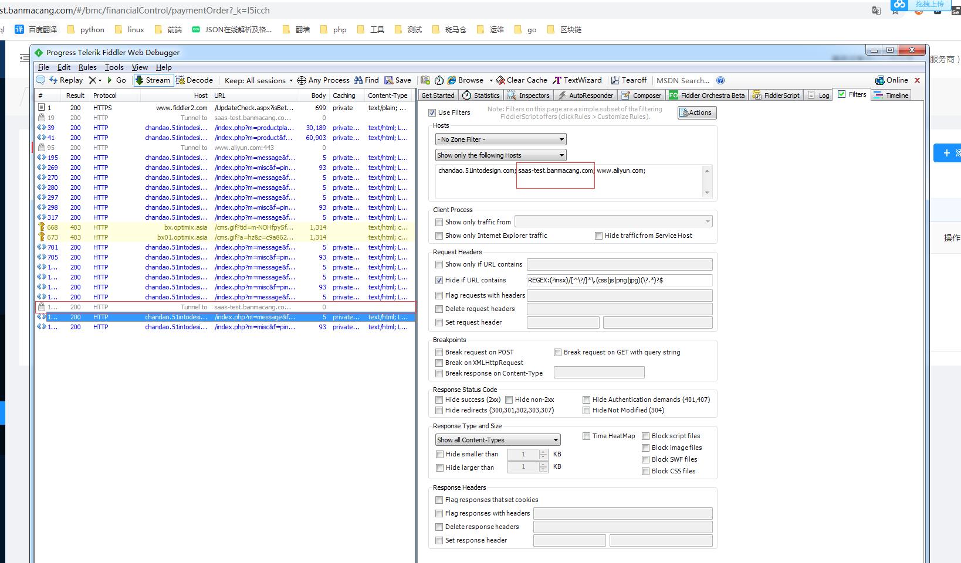Check Hide traffic from Service Host
961x563 pixels.
[598, 236]
